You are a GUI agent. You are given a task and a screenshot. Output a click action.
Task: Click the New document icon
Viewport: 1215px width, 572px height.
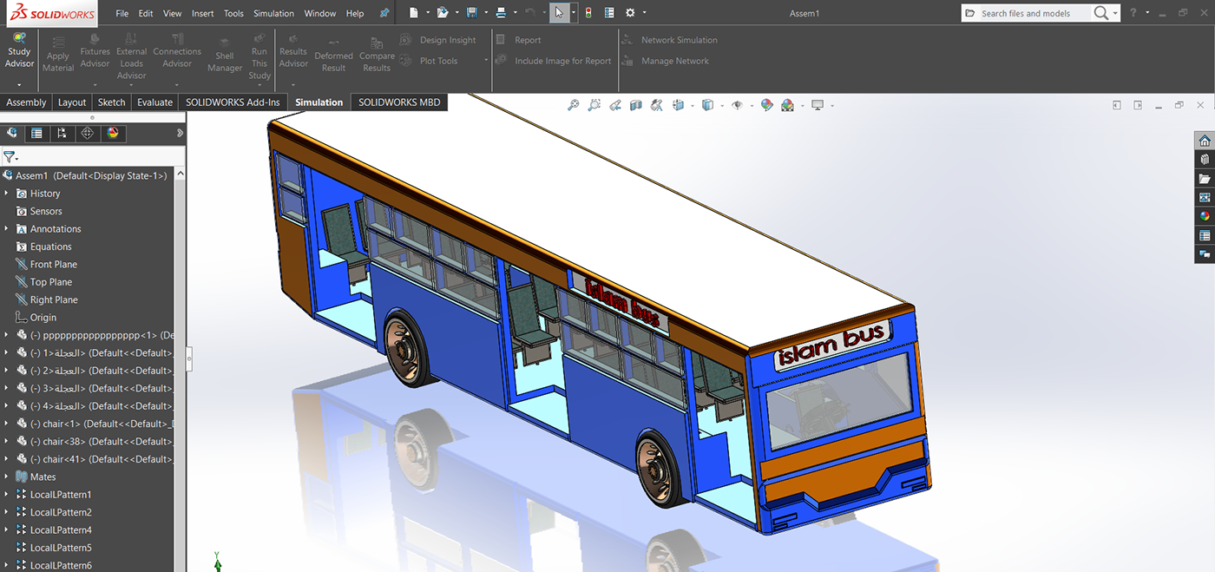[x=414, y=13]
